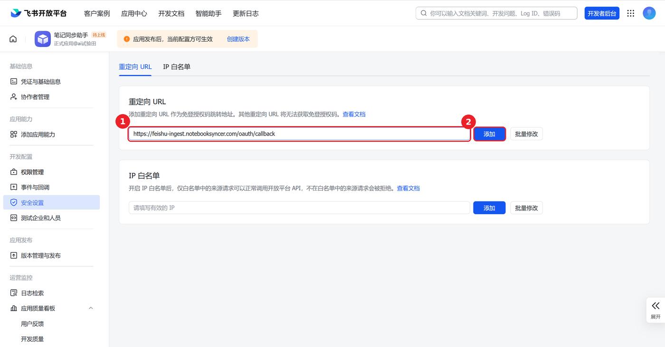Click 添加 next to the IP field

[489, 208]
